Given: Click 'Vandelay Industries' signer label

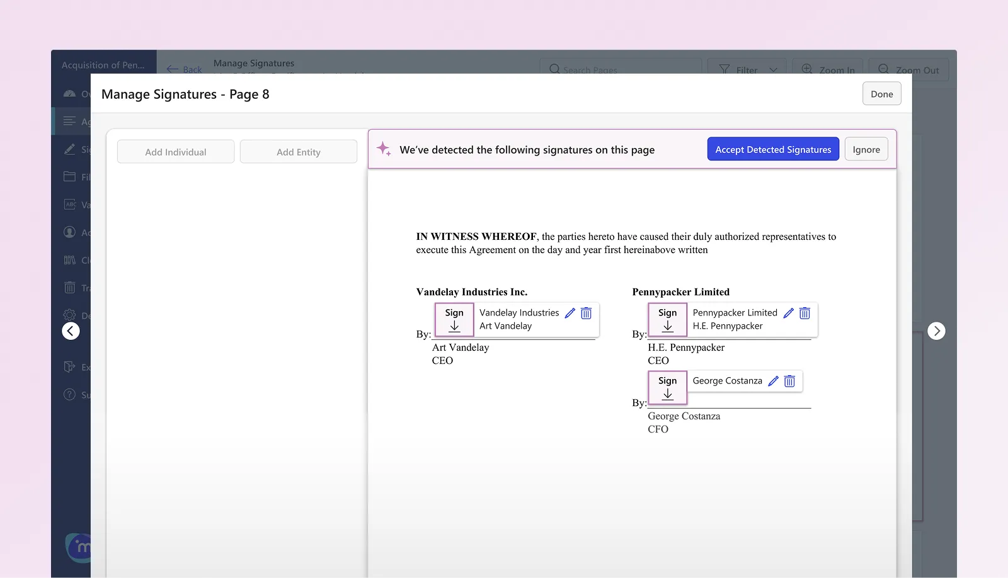Looking at the screenshot, I should (519, 313).
